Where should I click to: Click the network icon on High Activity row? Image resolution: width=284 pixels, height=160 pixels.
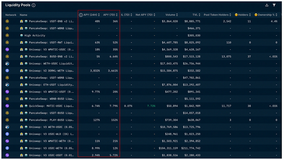click(x=7, y=35)
